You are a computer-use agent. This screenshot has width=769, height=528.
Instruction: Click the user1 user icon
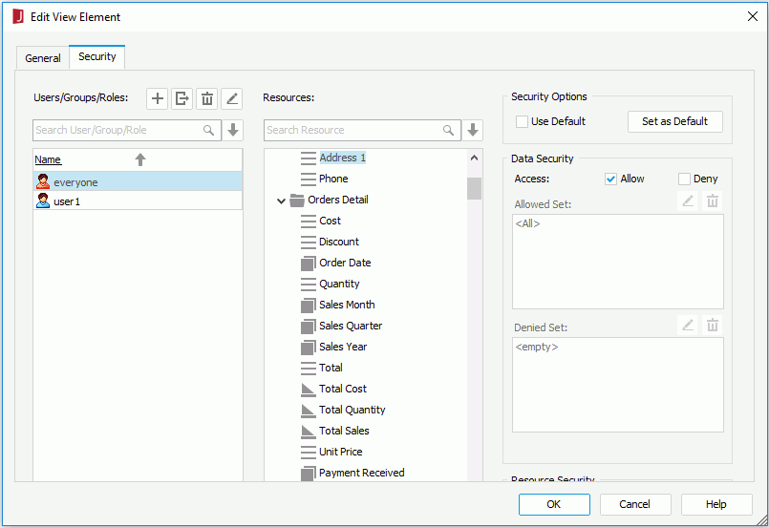click(x=43, y=201)
